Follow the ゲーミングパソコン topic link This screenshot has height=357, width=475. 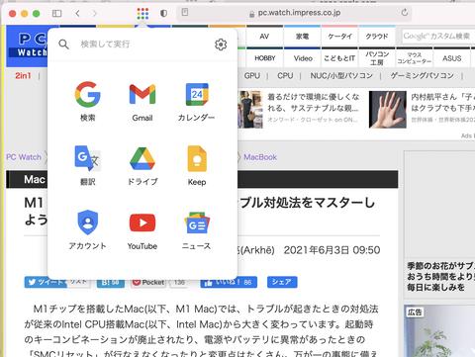[423, 75]
